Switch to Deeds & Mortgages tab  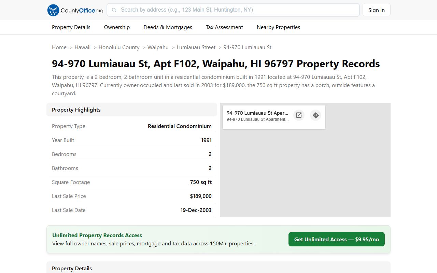168,27
